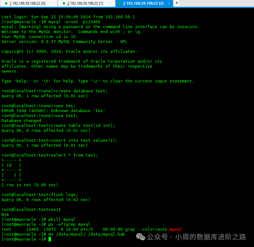Screen dimensions: 254x247
Task: Click 'ERROR 1049 (42000)' error line
Action: [53, 111]
